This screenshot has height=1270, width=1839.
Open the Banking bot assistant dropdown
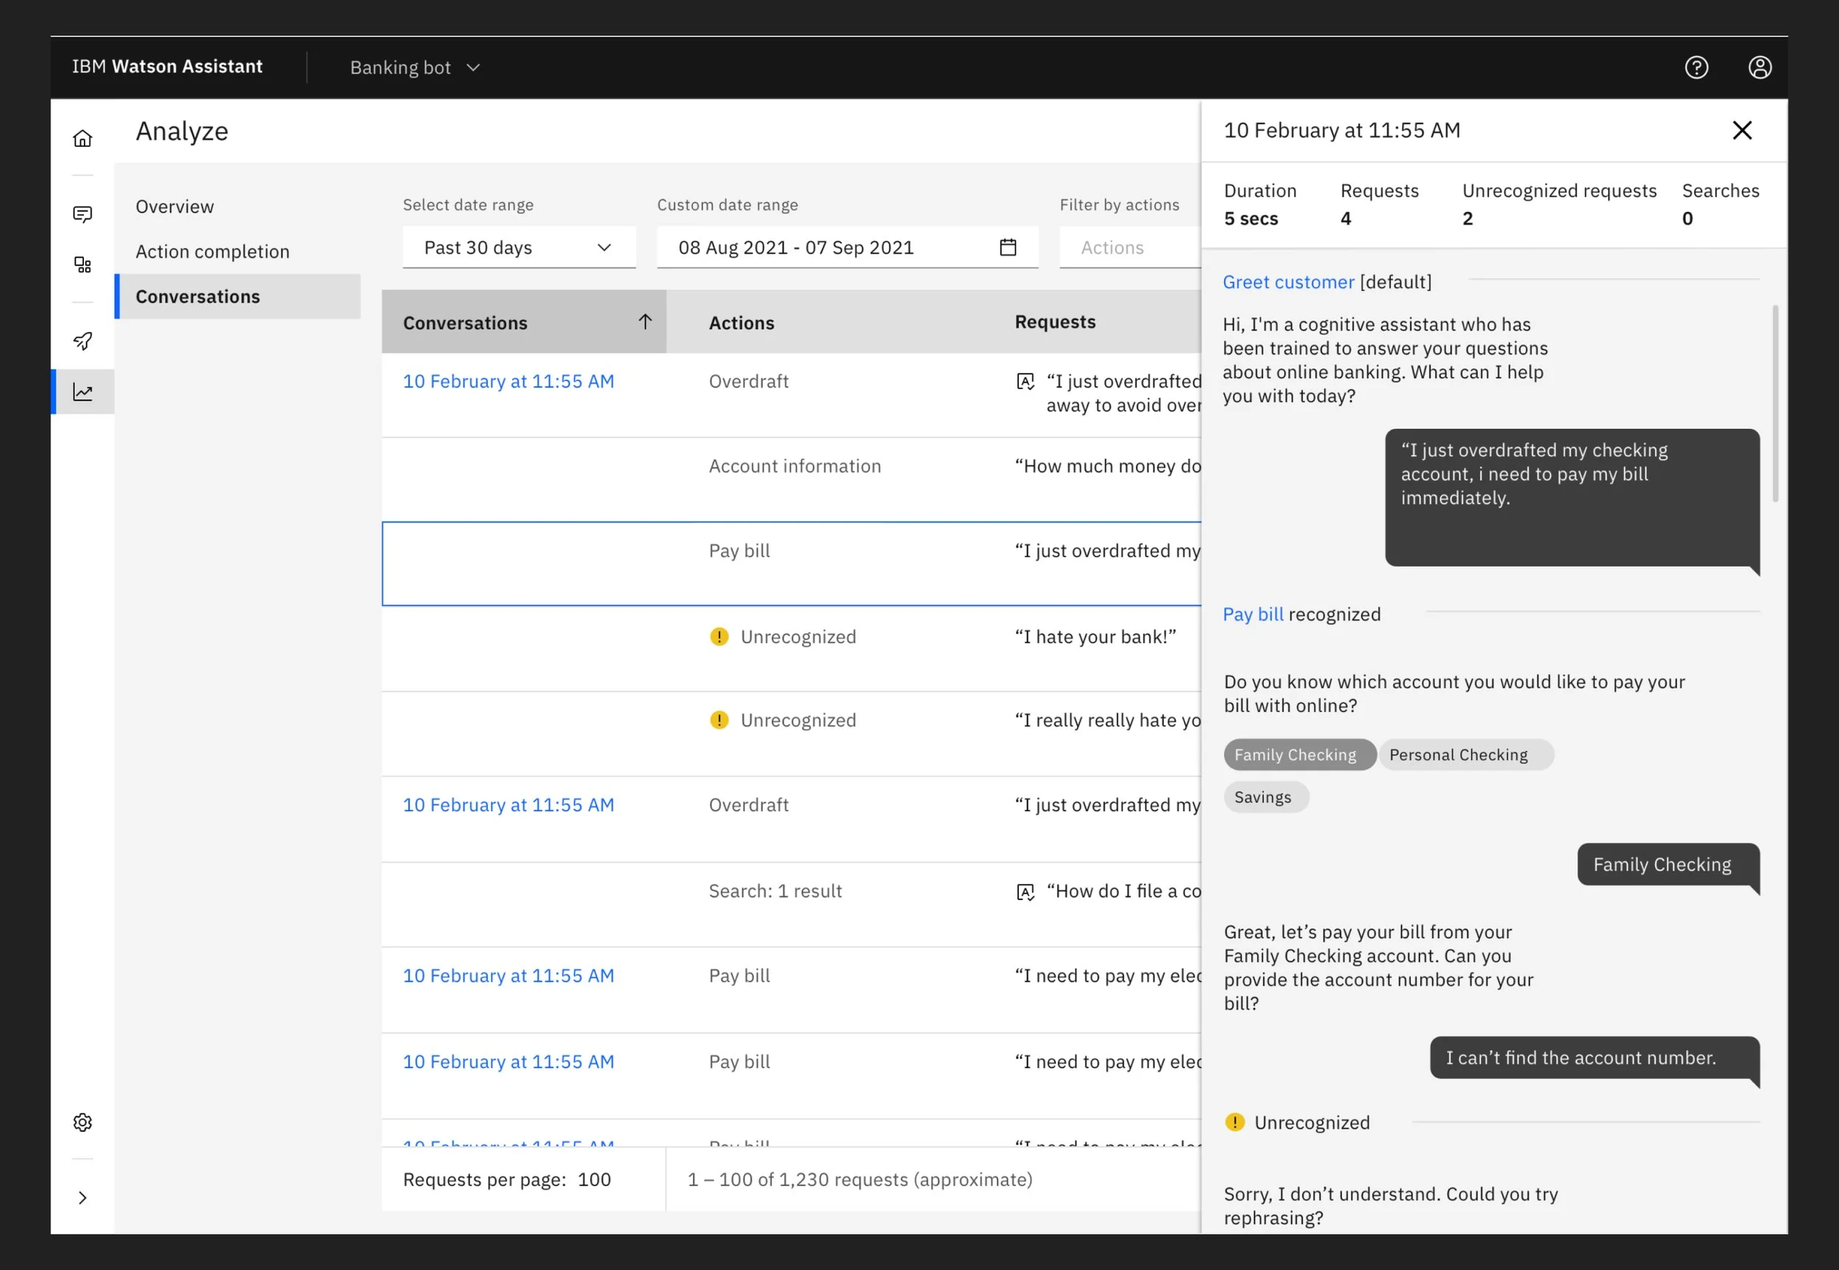point(415,68)
